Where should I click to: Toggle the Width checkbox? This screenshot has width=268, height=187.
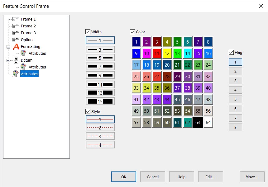coord(88,31)
